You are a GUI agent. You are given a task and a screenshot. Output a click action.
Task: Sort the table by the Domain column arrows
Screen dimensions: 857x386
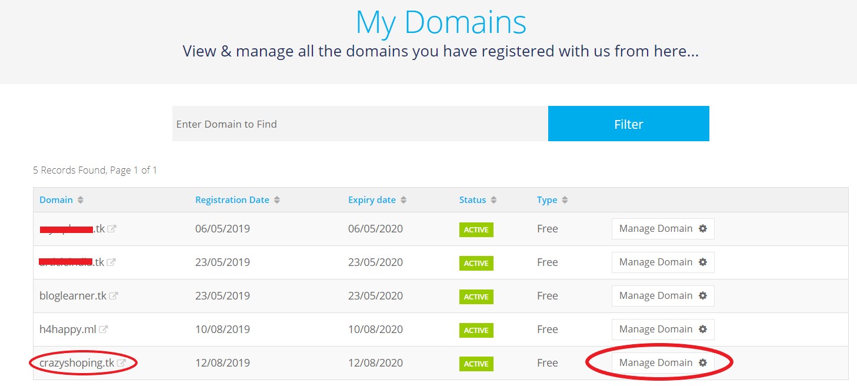(79, 199)
